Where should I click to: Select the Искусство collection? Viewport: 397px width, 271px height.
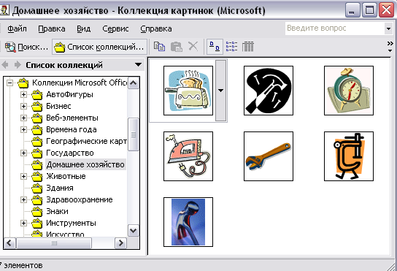[x=65, y=234]
